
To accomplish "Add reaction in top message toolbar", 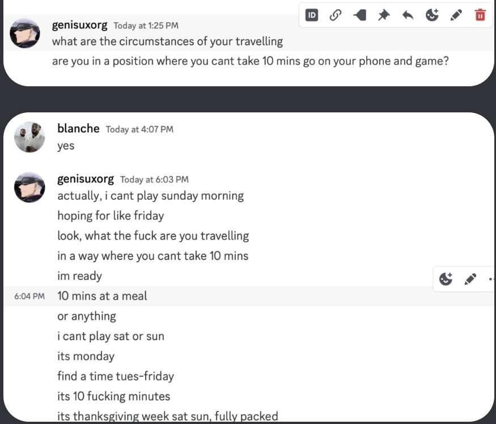I will (x=432, y=15).
